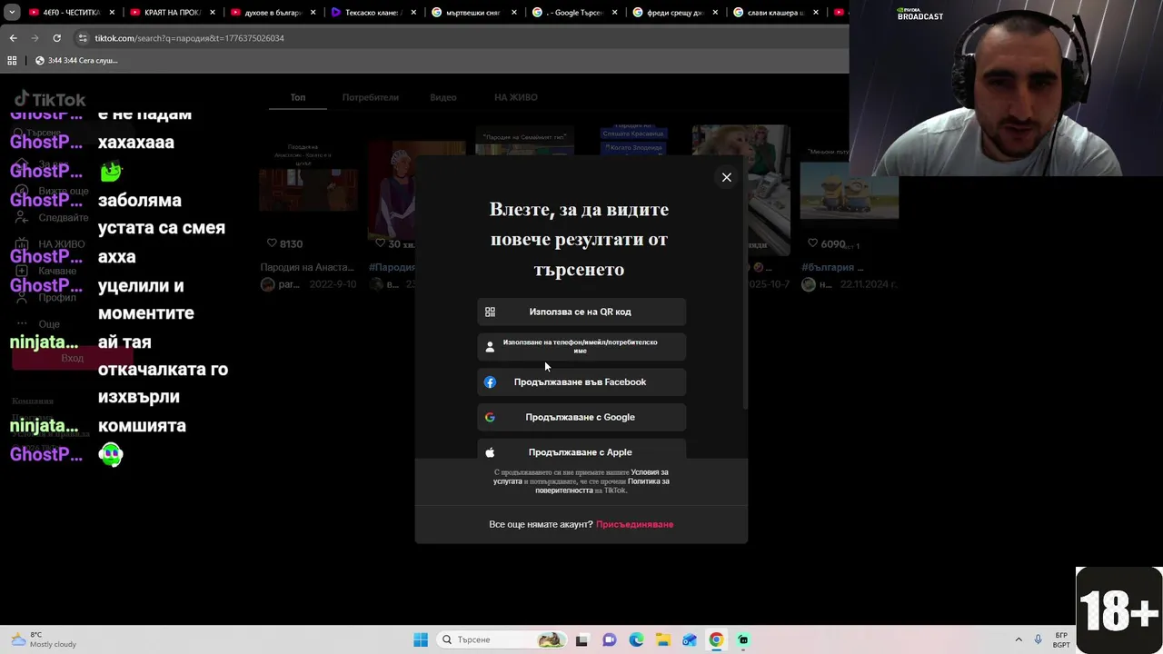The width and height of the screenshot is (1163, 654).
Task: Click the person icon for phone login
Action: (490, 347)
